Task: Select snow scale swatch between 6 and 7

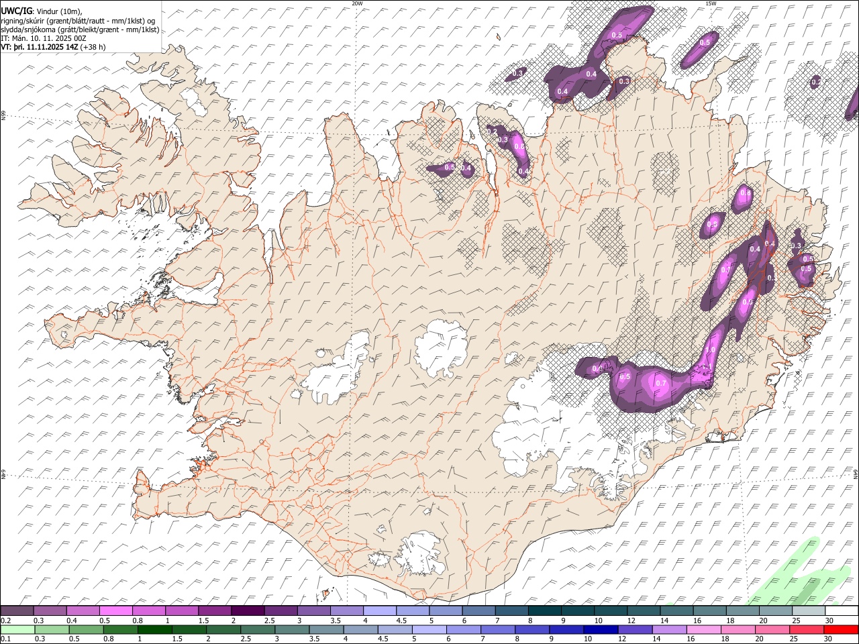Action: pyautogui.click(x=478, y=611)
